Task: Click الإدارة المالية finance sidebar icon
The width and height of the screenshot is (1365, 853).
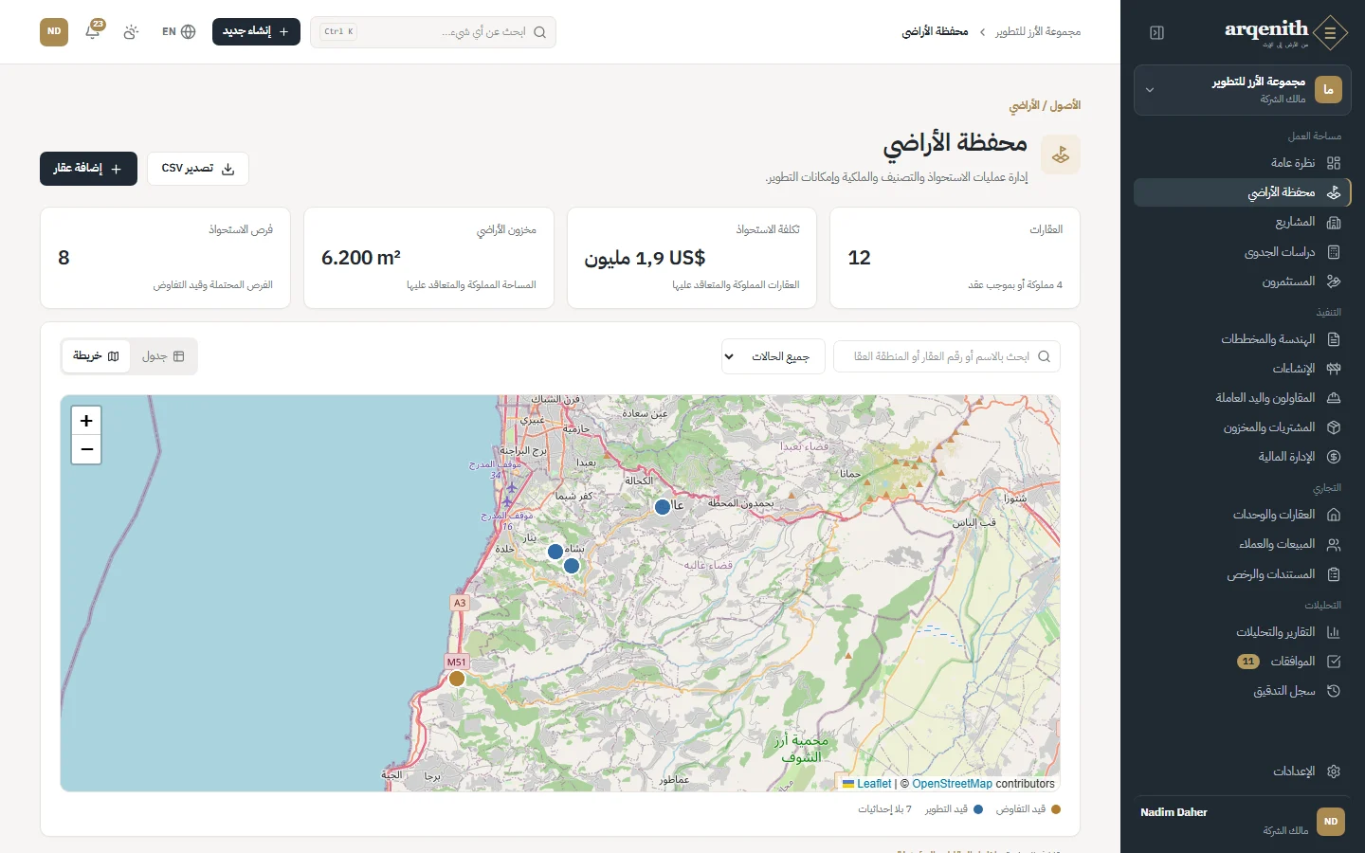Action: [x=1334, y=457]
